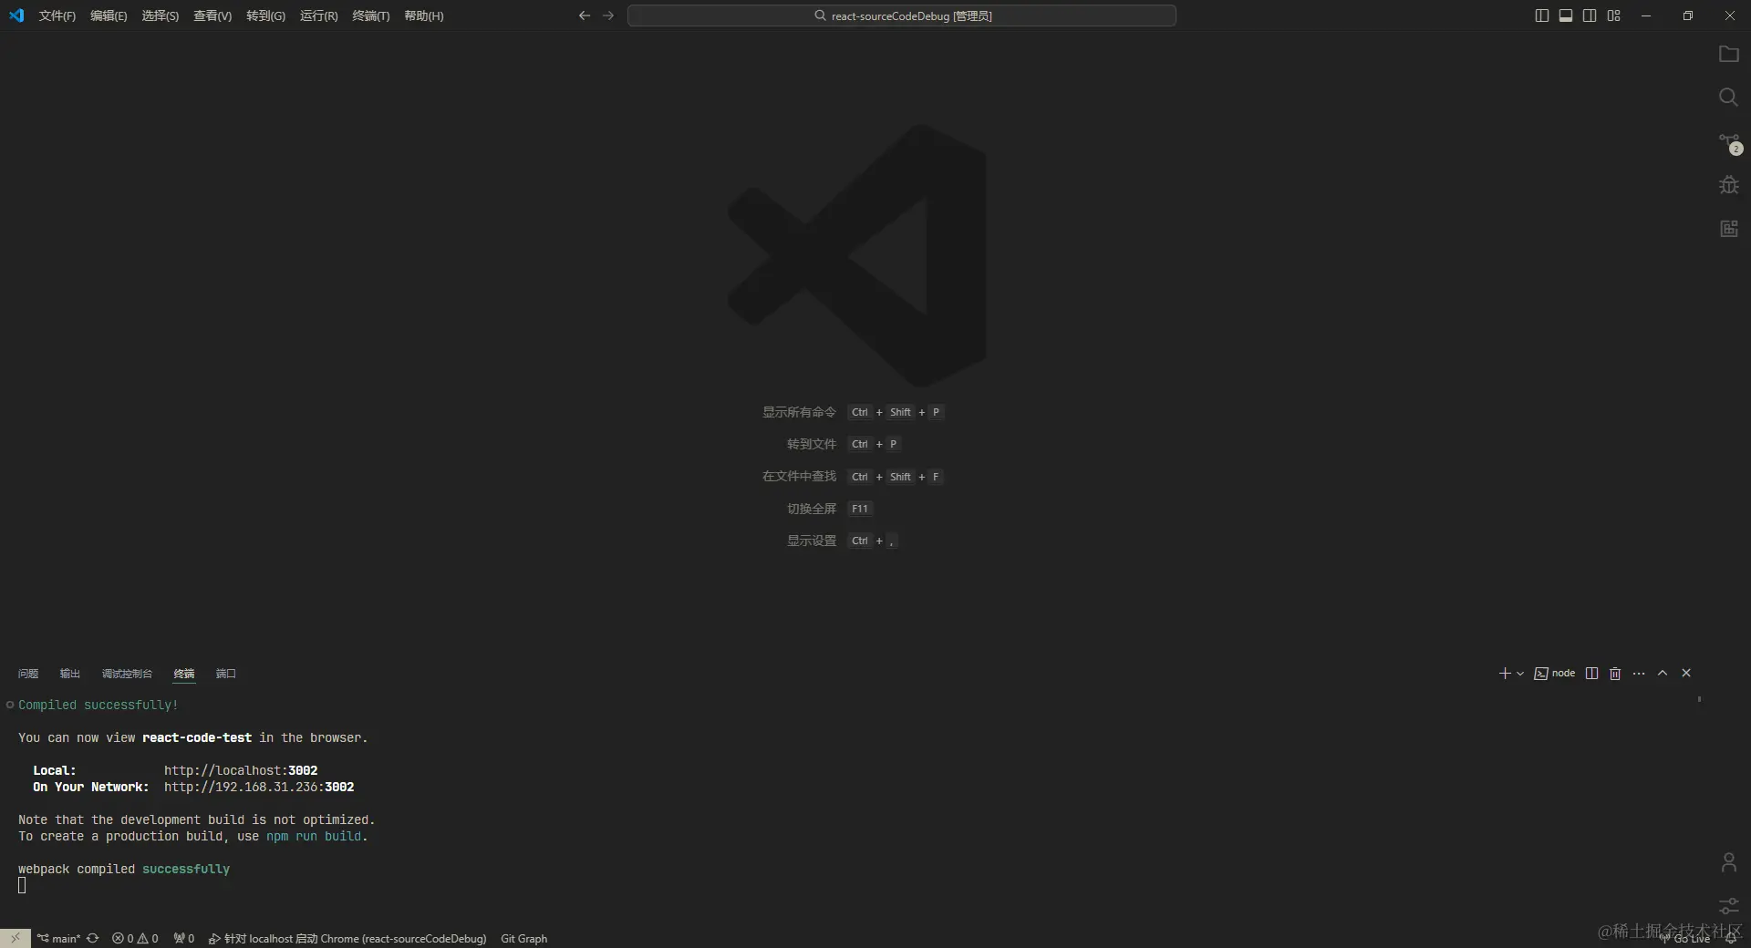Toggle the secondary side bar layout
This screenshot has height=948, width=1751.
point(1590,15)
